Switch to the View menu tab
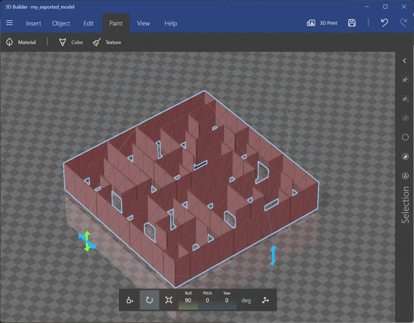Image resolution: width=414 pixels, height=323 pixels. (143, 23)
